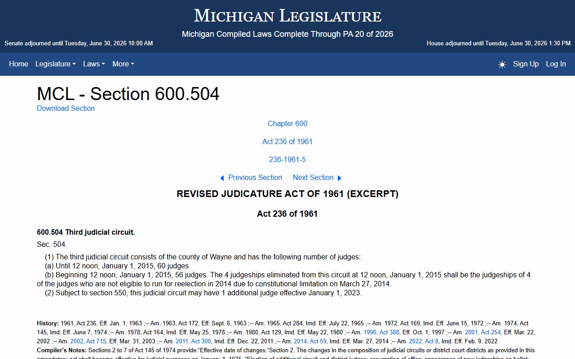The height and width of the screenshot is (359, 575).
Task: Click the '(a) Until 12 noon' line
Action: (118, 266)
